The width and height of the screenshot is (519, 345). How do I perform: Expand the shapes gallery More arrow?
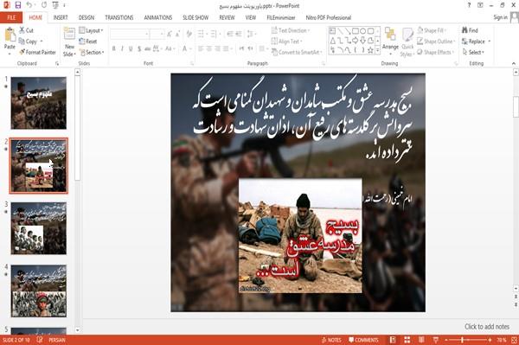click(378, 51)
